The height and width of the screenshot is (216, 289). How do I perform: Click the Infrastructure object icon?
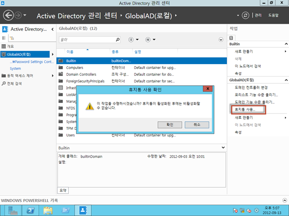[60, 88]
